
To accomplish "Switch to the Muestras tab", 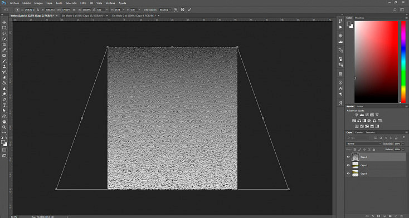I will 359,18.
